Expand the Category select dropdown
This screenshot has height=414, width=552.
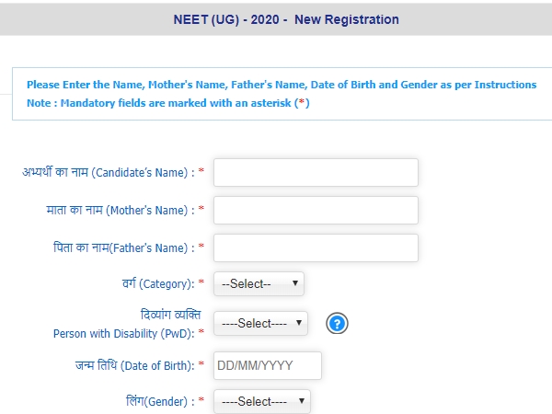coord(259,283)
